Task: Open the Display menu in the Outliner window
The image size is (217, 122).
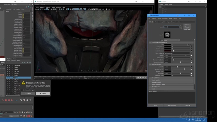Action: pos(161,4)
